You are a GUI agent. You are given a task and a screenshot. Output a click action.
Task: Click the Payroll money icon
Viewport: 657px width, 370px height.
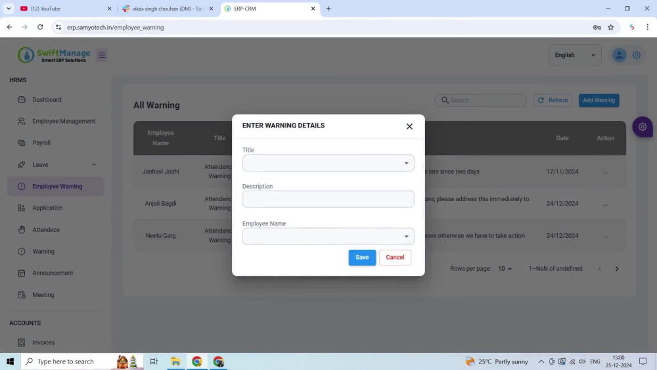click(x=22, y=143)
